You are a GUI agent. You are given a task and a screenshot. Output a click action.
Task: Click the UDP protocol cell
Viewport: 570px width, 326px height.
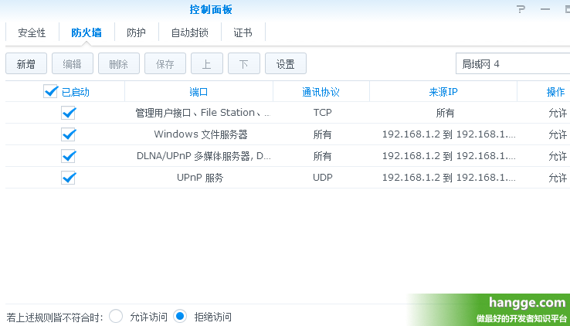(x=322, y=178)
